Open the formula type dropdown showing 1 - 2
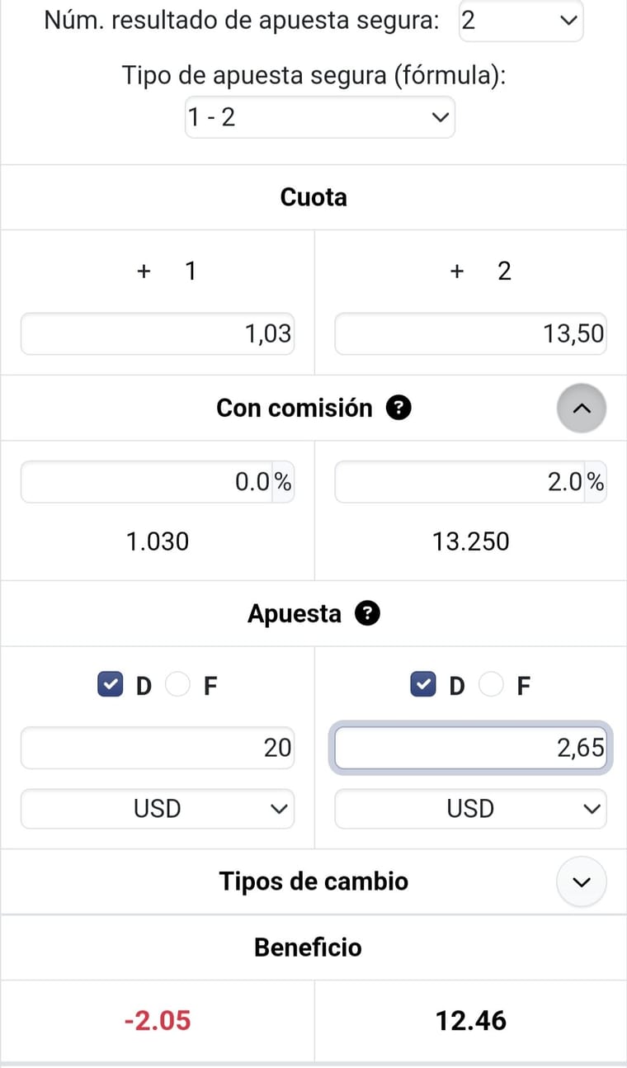The width and height of the screenshot is (627, 1068). point(320,117)
